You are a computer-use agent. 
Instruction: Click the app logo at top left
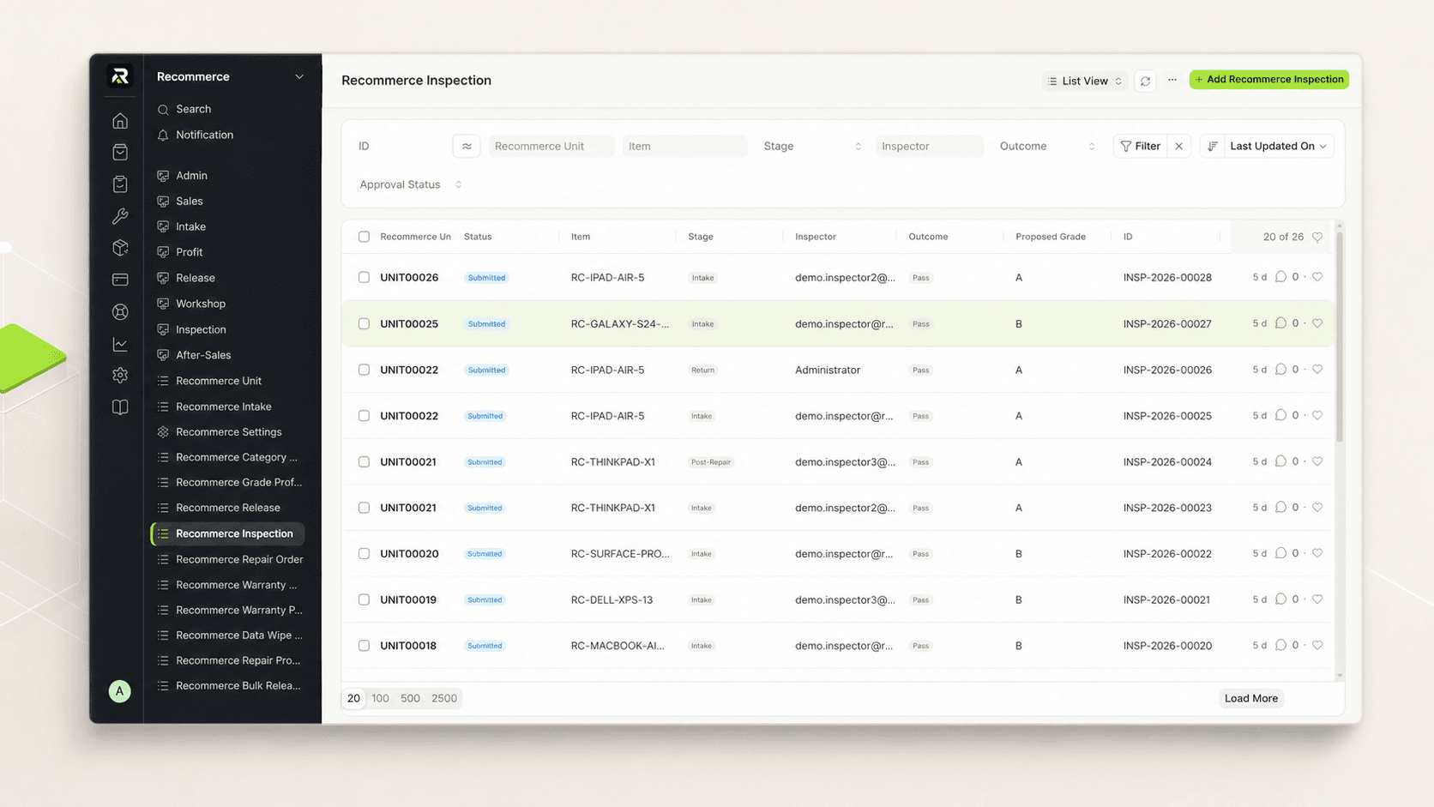pos(120,76)
